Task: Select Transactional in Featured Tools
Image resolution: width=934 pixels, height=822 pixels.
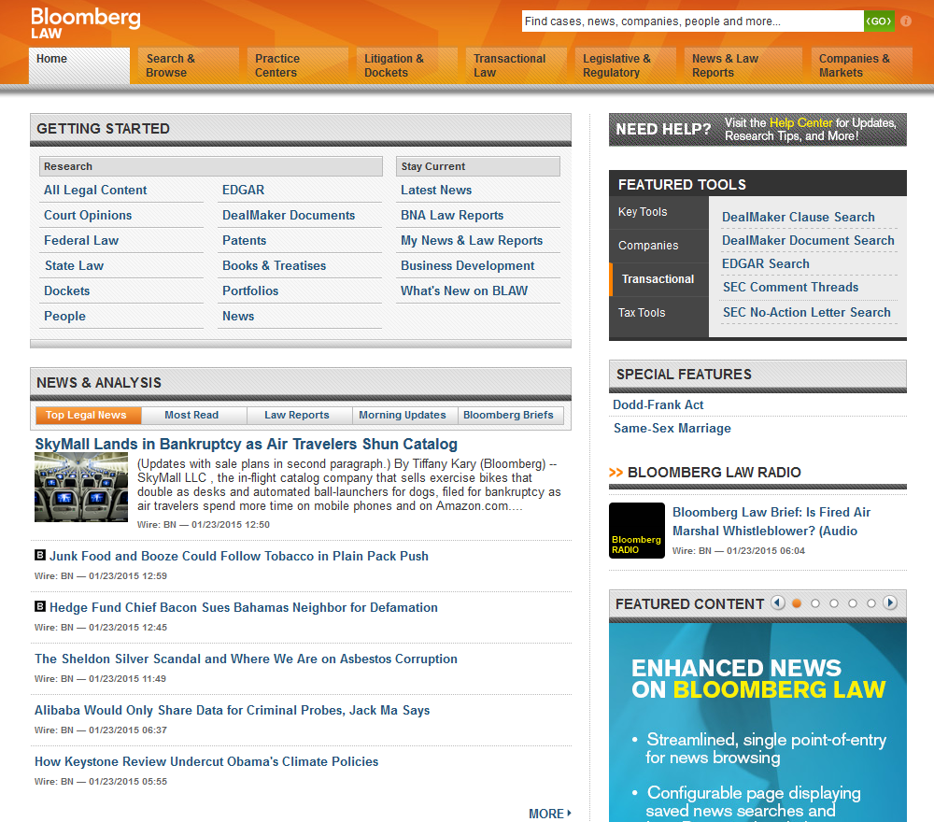Action: pyautogui.click(x=658, y=278)
